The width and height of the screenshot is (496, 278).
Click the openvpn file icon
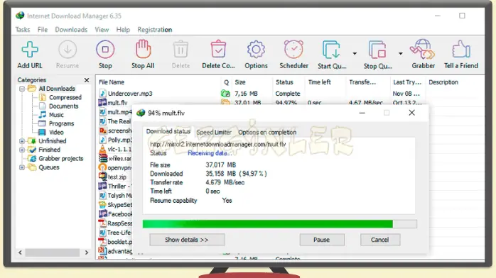point(102,167)
